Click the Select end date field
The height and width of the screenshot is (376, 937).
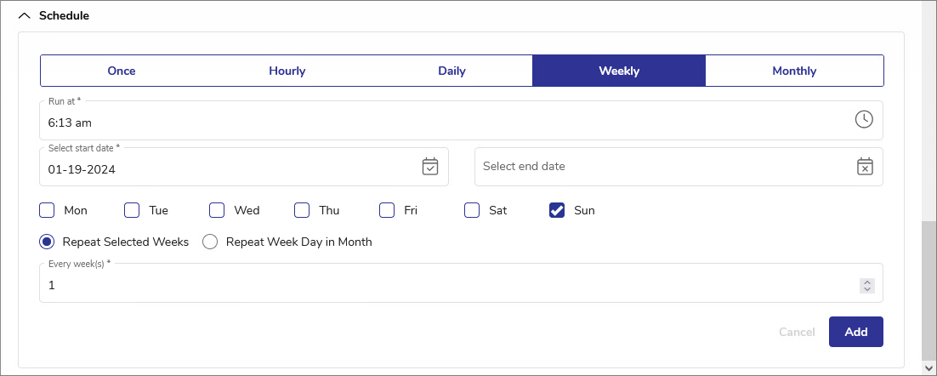coord(663,167)
